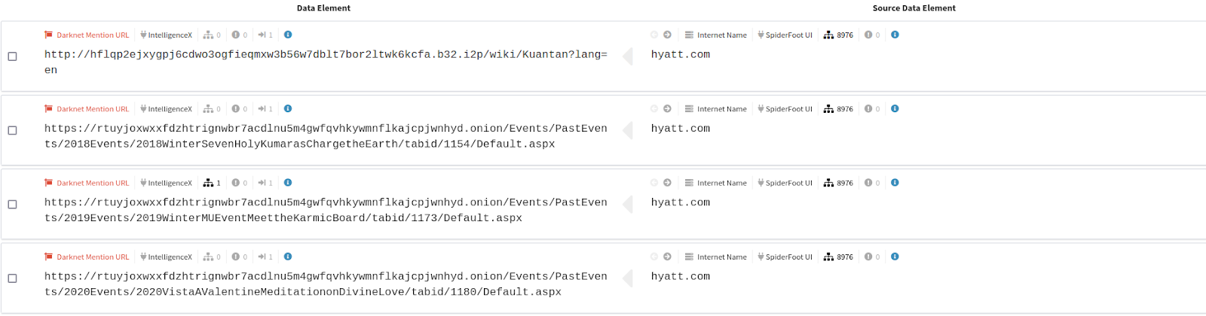This screenshot has height=316, width=1206.
Task: Click the red Darknet Mention URL flag in first row
Action: pyautogui.click(x=49, y=35)
